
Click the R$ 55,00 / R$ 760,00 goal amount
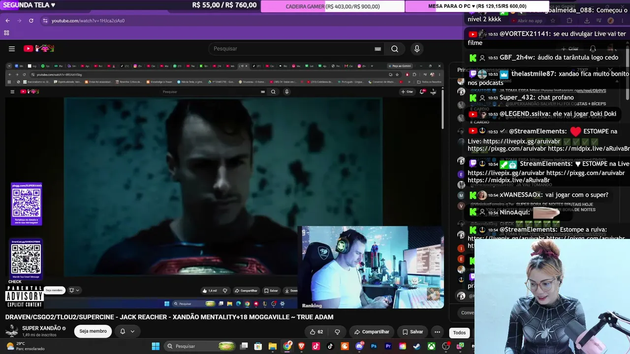(224, 5)
